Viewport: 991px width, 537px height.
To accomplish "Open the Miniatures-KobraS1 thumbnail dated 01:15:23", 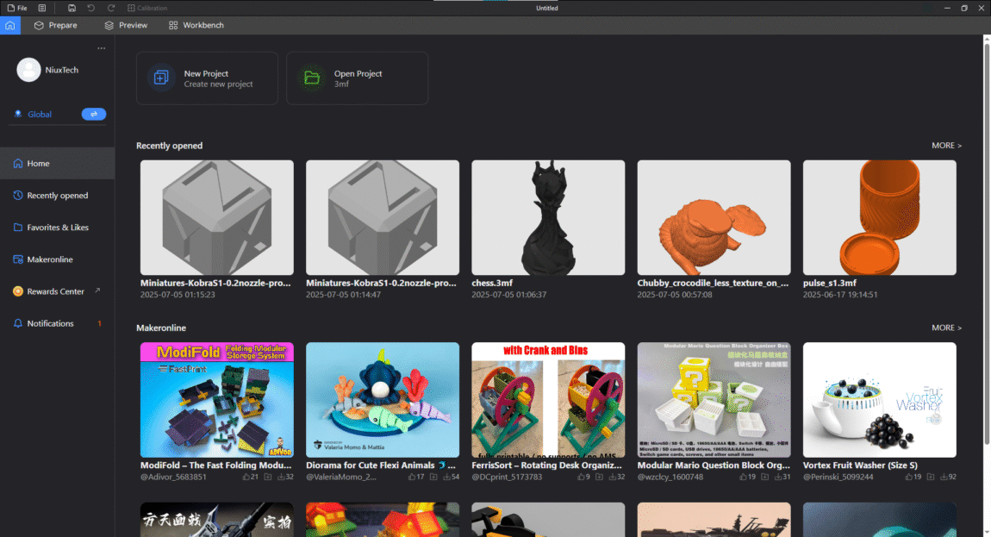I will tap(217, 217).
